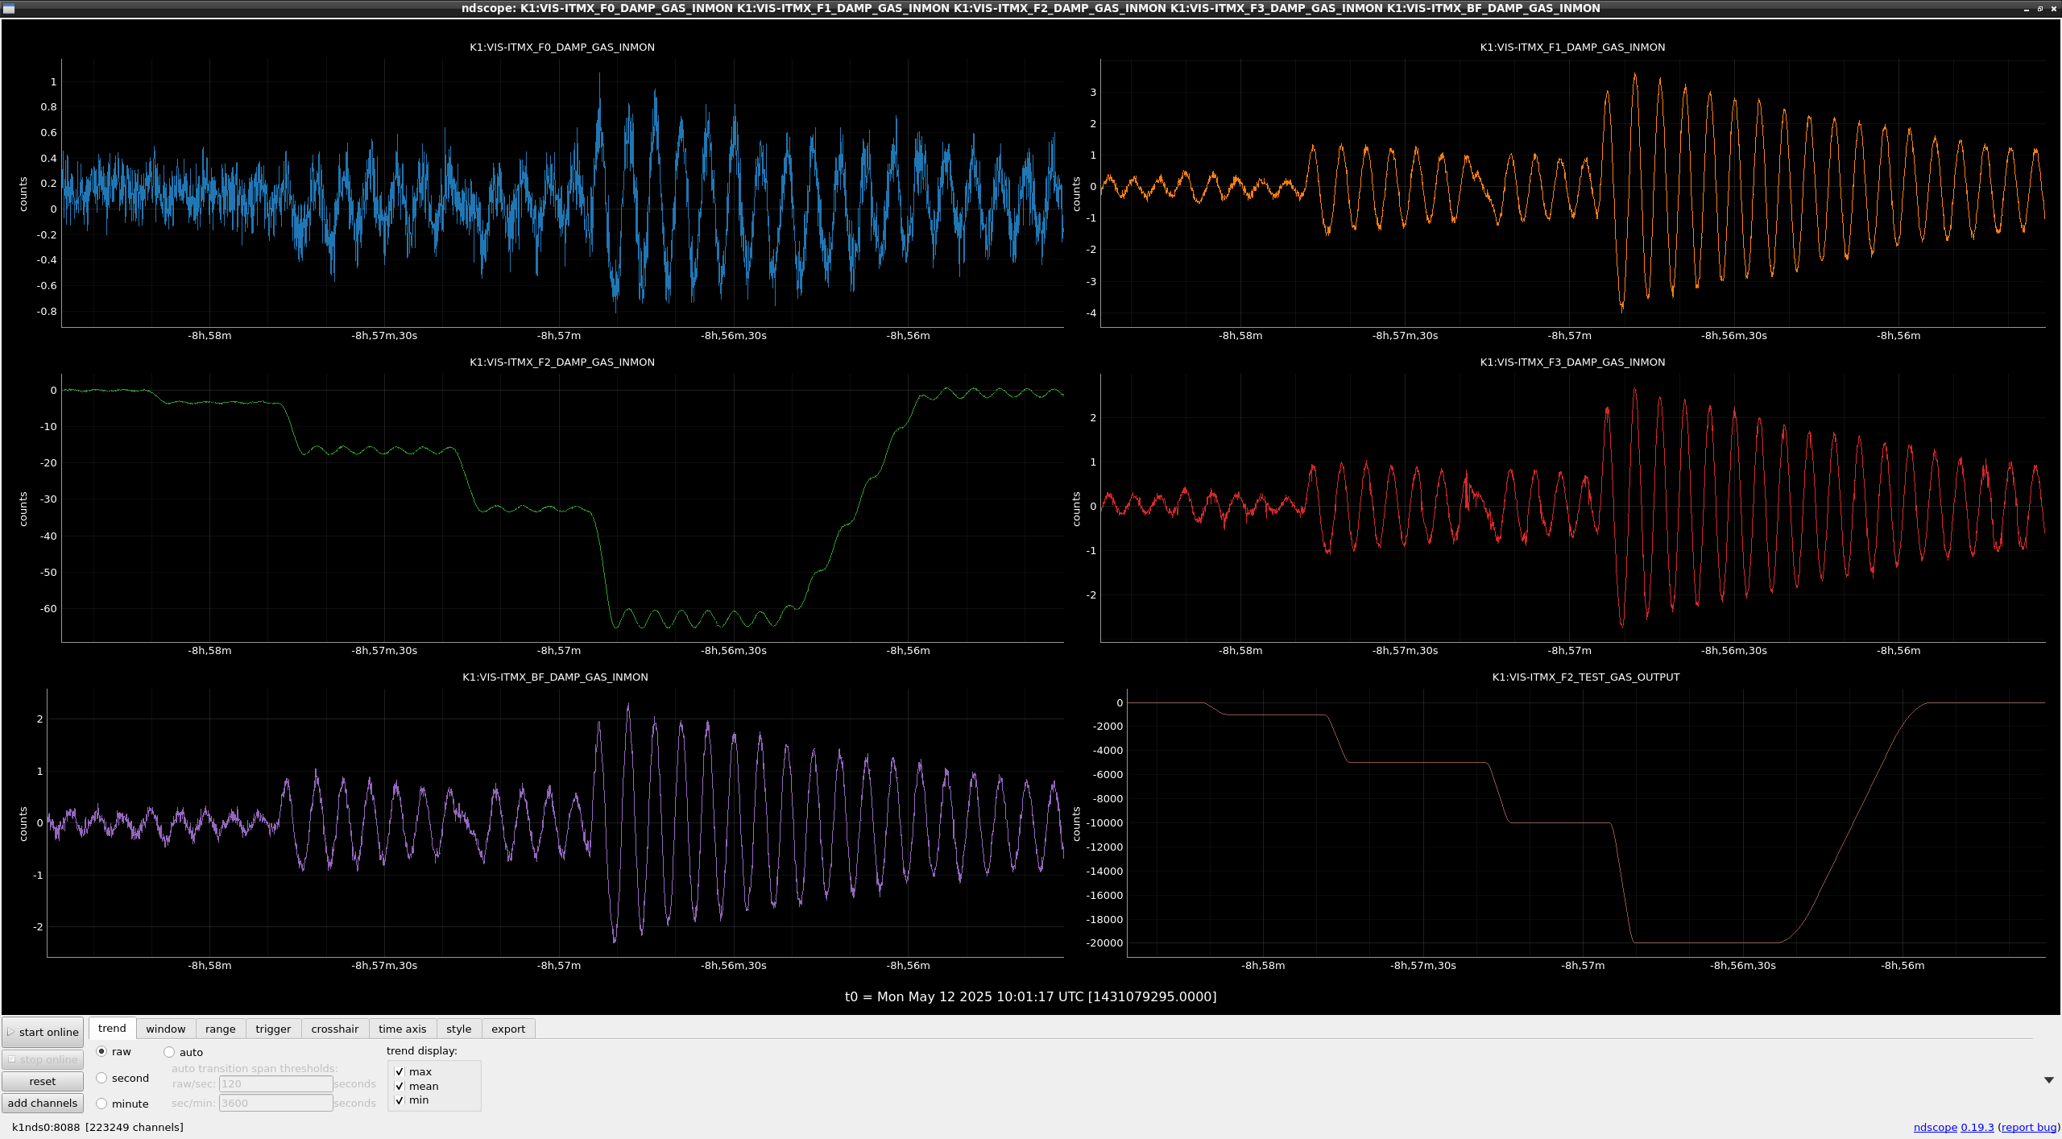Open the 0.19.3 version link
This screenshot has height=1139, width=2062.
(1977, 1127)
